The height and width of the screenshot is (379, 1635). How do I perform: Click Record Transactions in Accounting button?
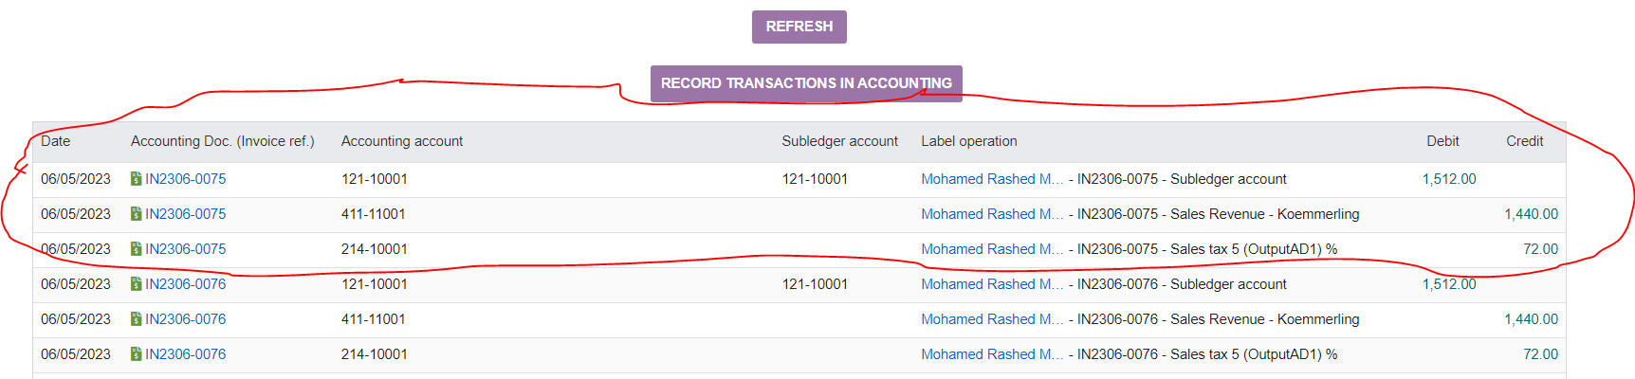pyautogui.click(x=806, y=83)
